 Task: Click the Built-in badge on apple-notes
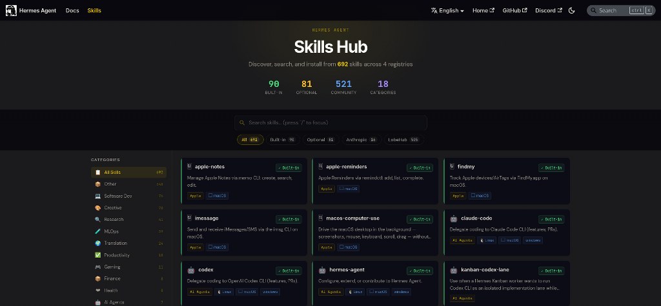click(289, 168)
